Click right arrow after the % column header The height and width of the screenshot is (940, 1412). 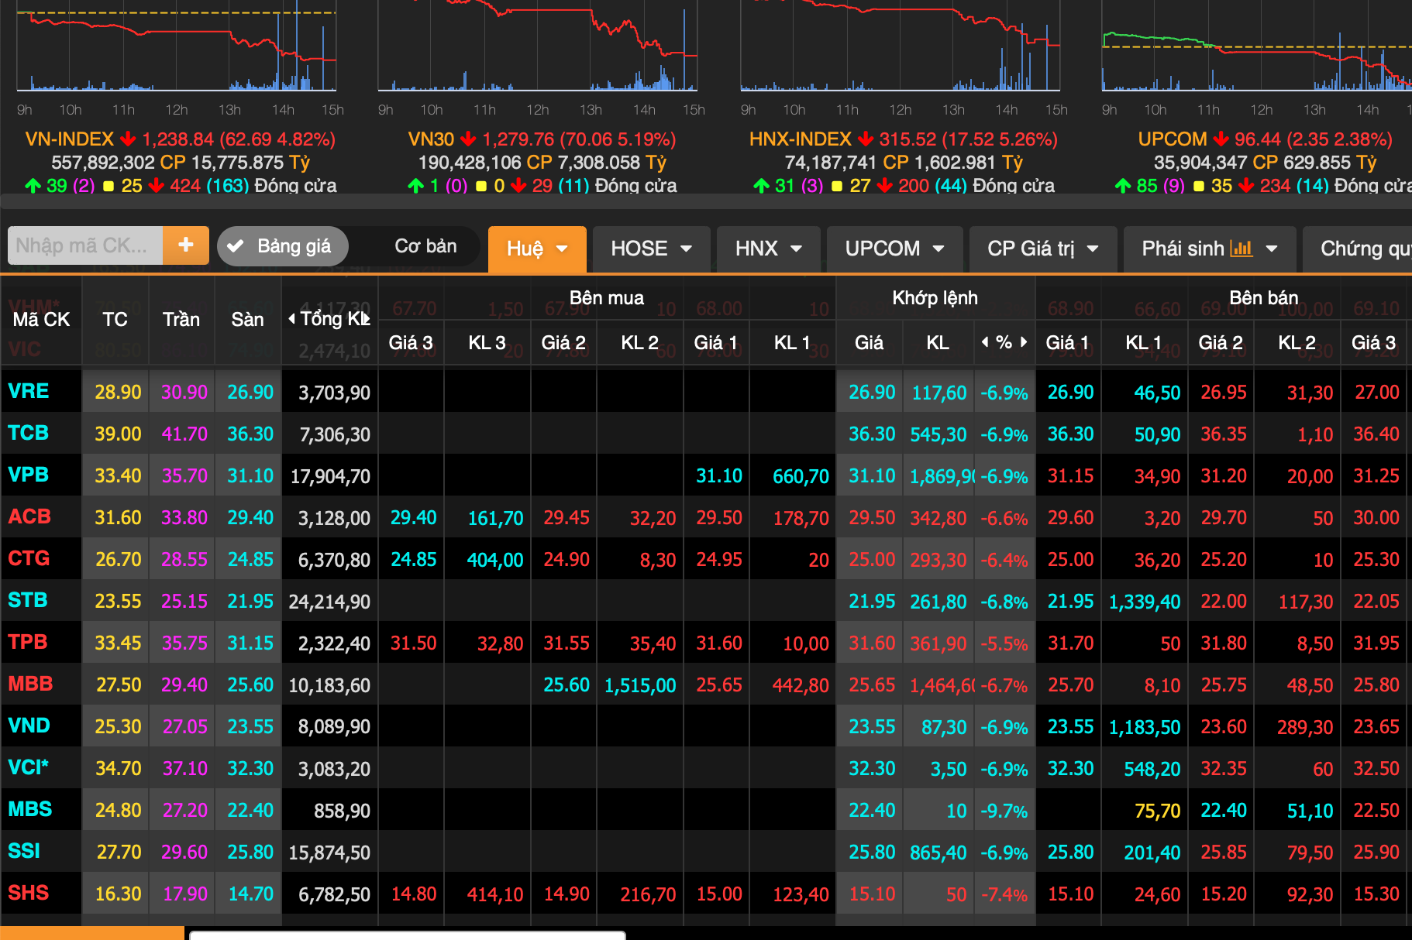(x=1024, y=342)
